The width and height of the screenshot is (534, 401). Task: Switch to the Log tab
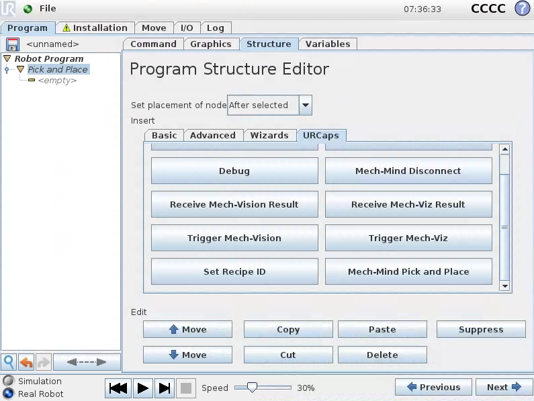click(216, 28)
